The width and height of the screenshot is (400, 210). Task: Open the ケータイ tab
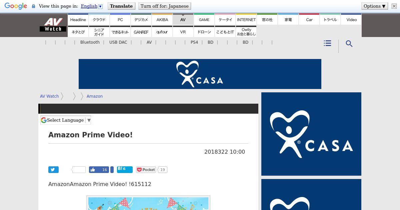click(225, 19)
